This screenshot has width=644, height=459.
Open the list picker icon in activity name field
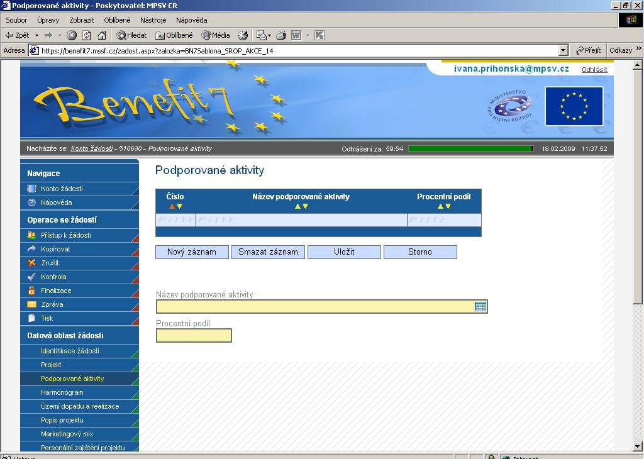480,307
